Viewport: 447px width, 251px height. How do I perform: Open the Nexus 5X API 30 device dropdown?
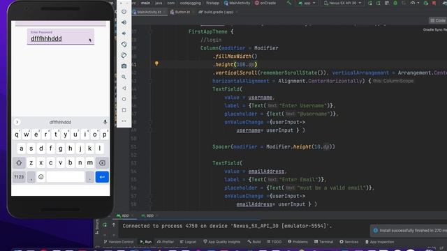point(343,3)
